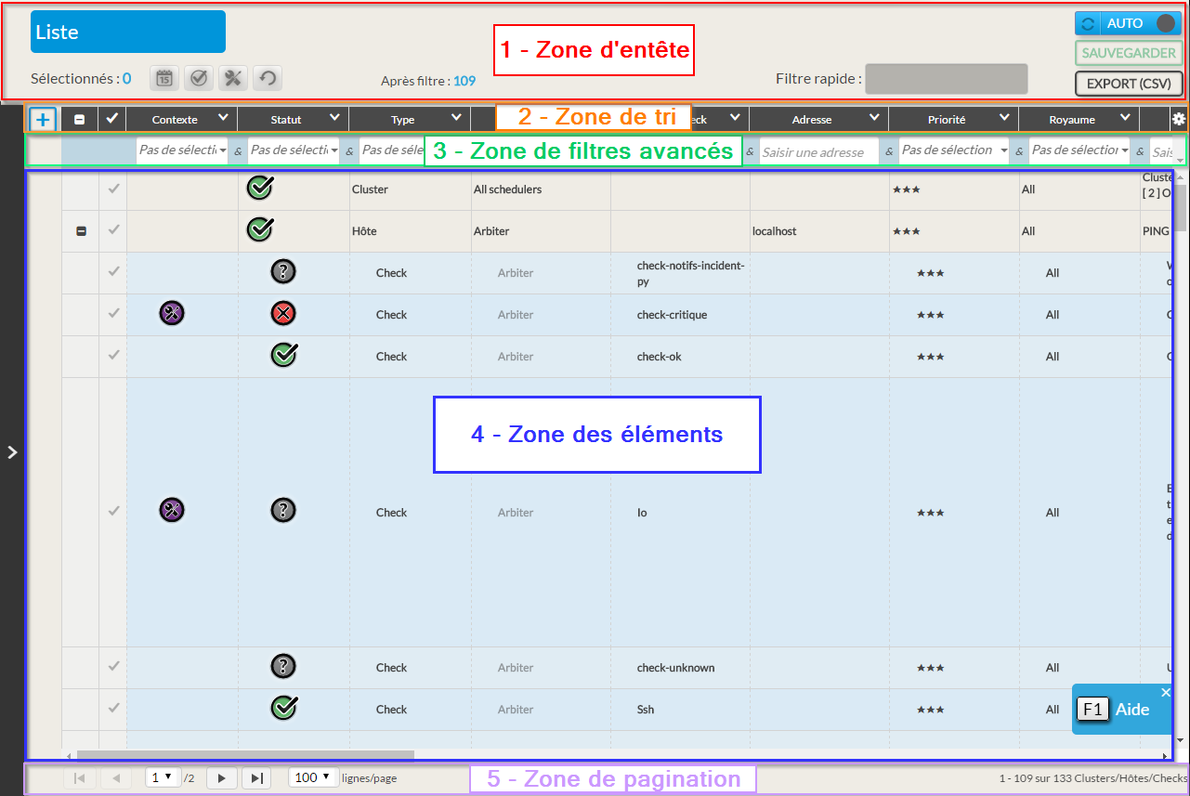
Task: Click the EXPORT (CSV) button
Action: (1128, 84)
